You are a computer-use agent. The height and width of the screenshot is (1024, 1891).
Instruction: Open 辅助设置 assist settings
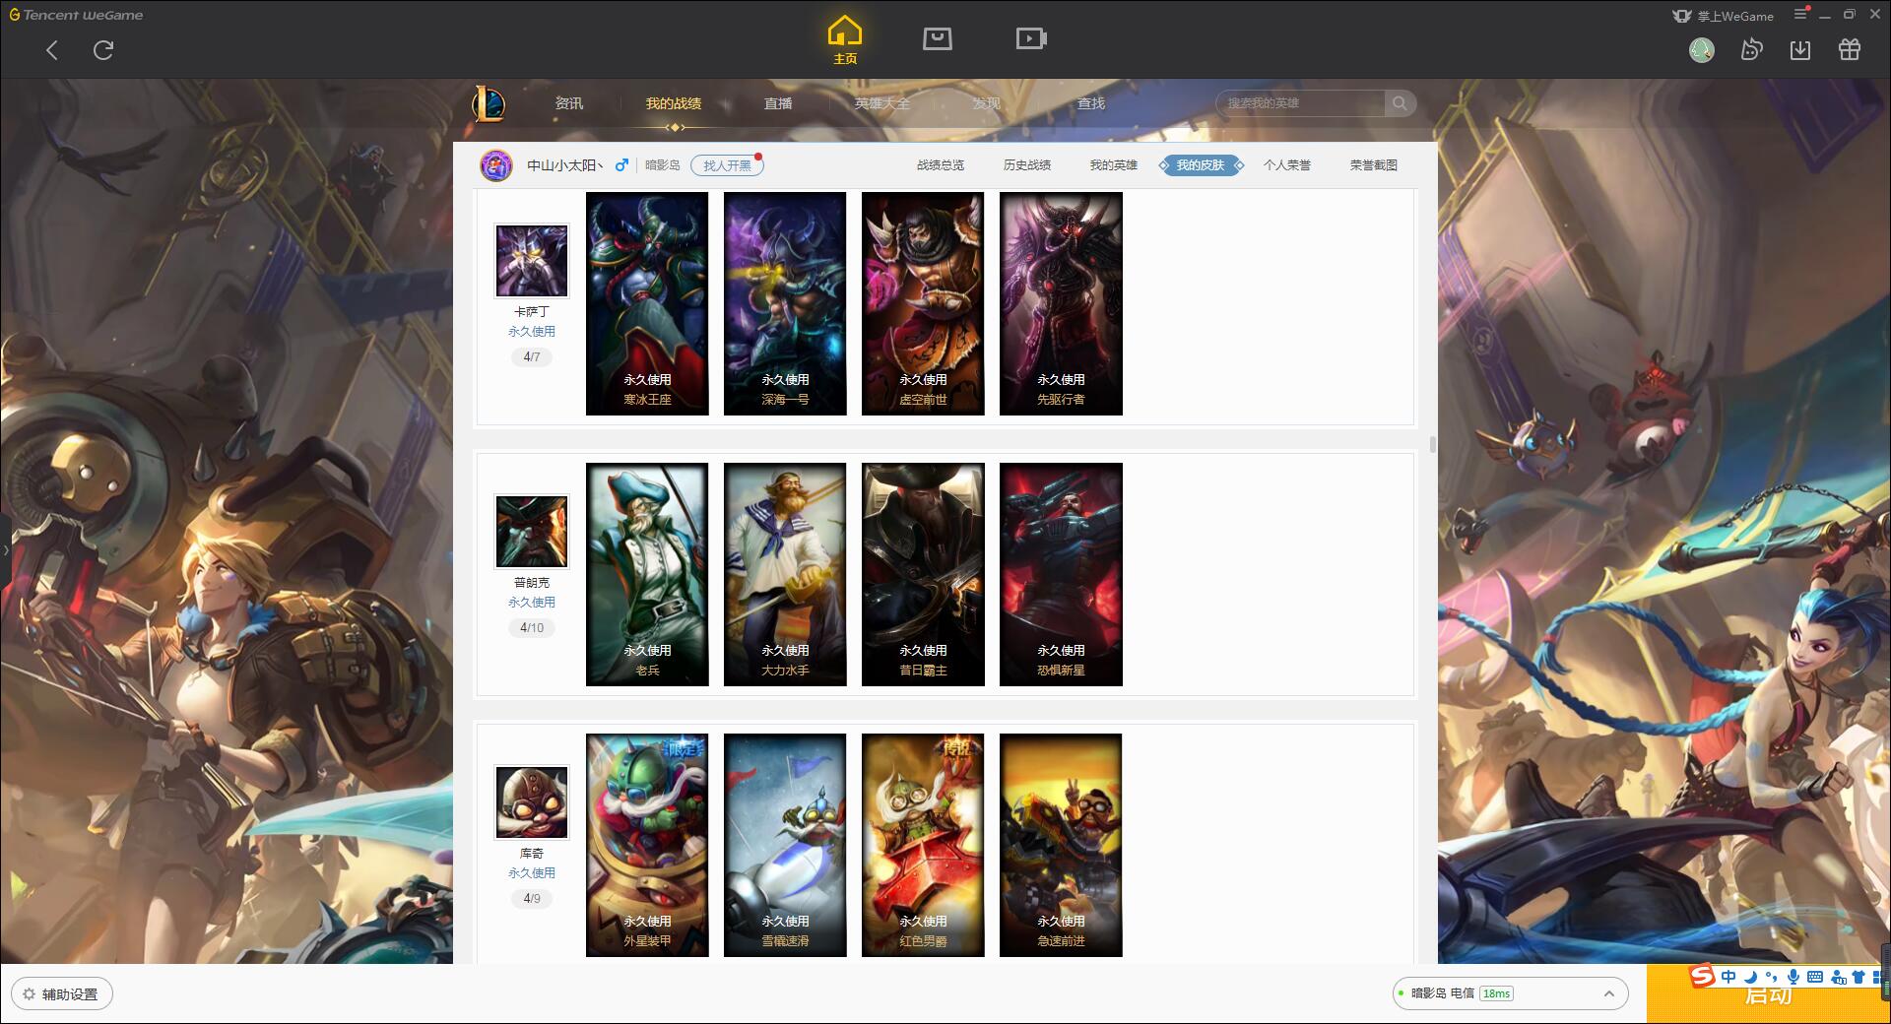(61, 993)
